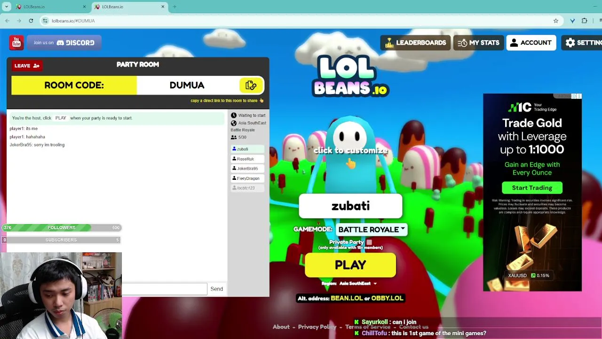Open a new browser tab with plus icon
This screenshot has height=339, width=602.
click(x=174, y=7)
